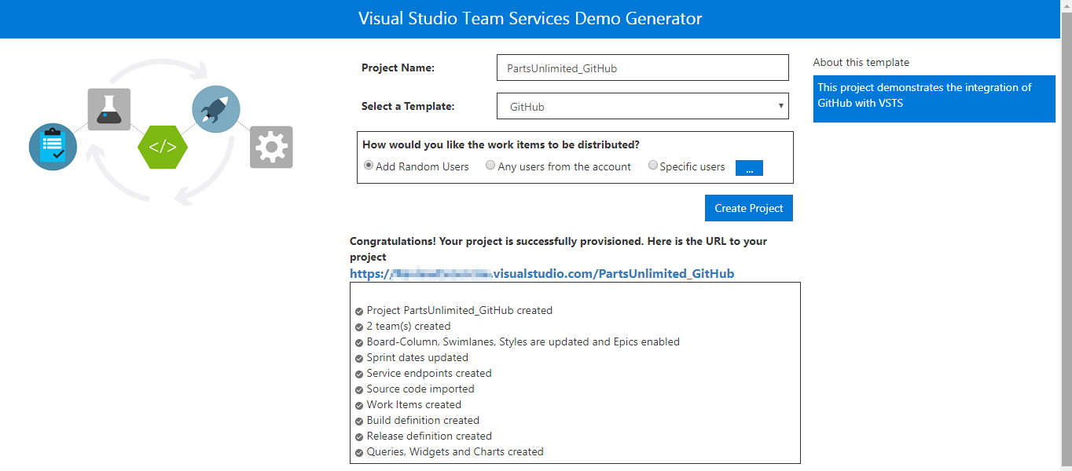This screenshot has width=1072, height=471.
Task: Click checkmark icon beside 2 team(s) created
Action: [x=359, y=327]
